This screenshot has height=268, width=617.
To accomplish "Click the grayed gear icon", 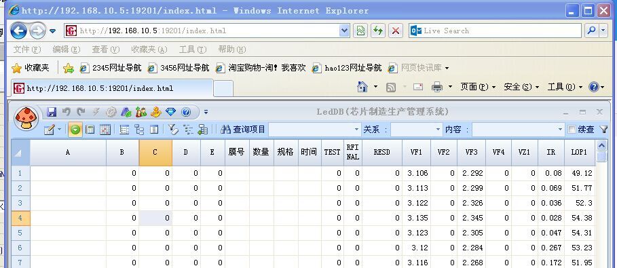I will click(111, 112).
